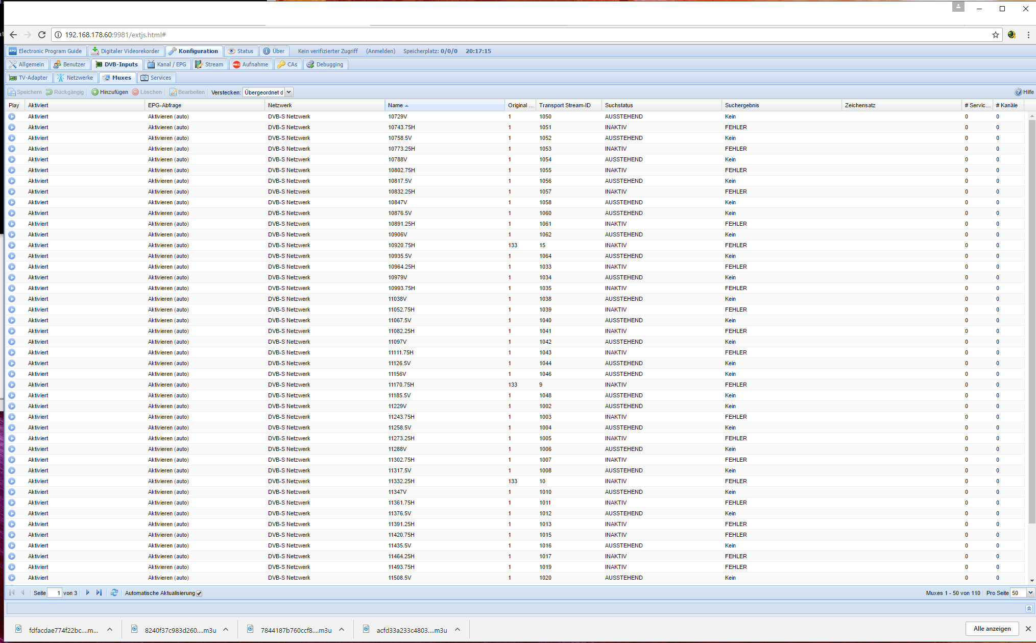Viewport: 1036px width, 643px height.
Task: Open the Stream tab
Action: click(x=209, y=64)
